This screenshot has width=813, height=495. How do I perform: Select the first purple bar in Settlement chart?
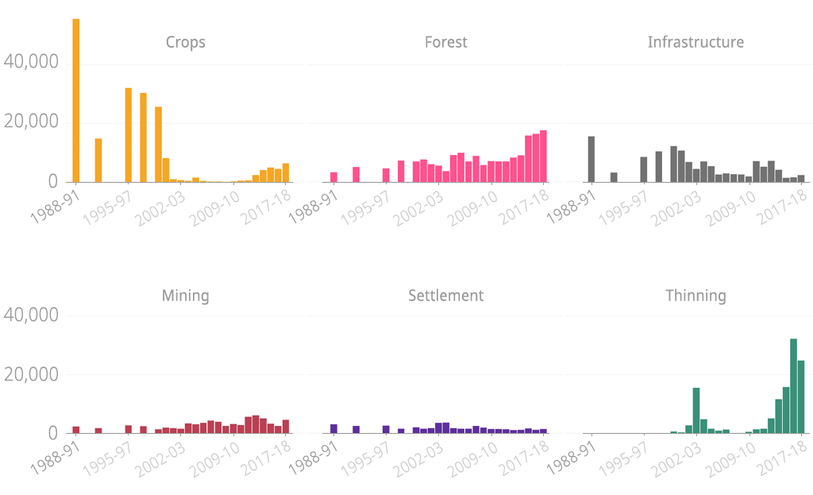(333, 429)
